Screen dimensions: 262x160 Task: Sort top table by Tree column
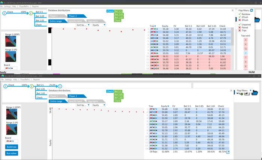153,26
